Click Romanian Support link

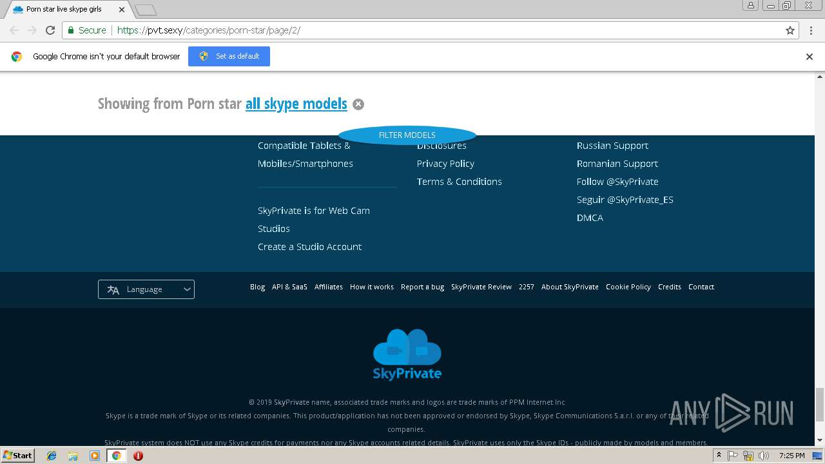click(x=617, y=164)
